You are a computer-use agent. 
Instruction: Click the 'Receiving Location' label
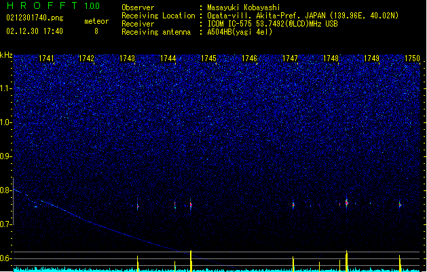[158, 16]
